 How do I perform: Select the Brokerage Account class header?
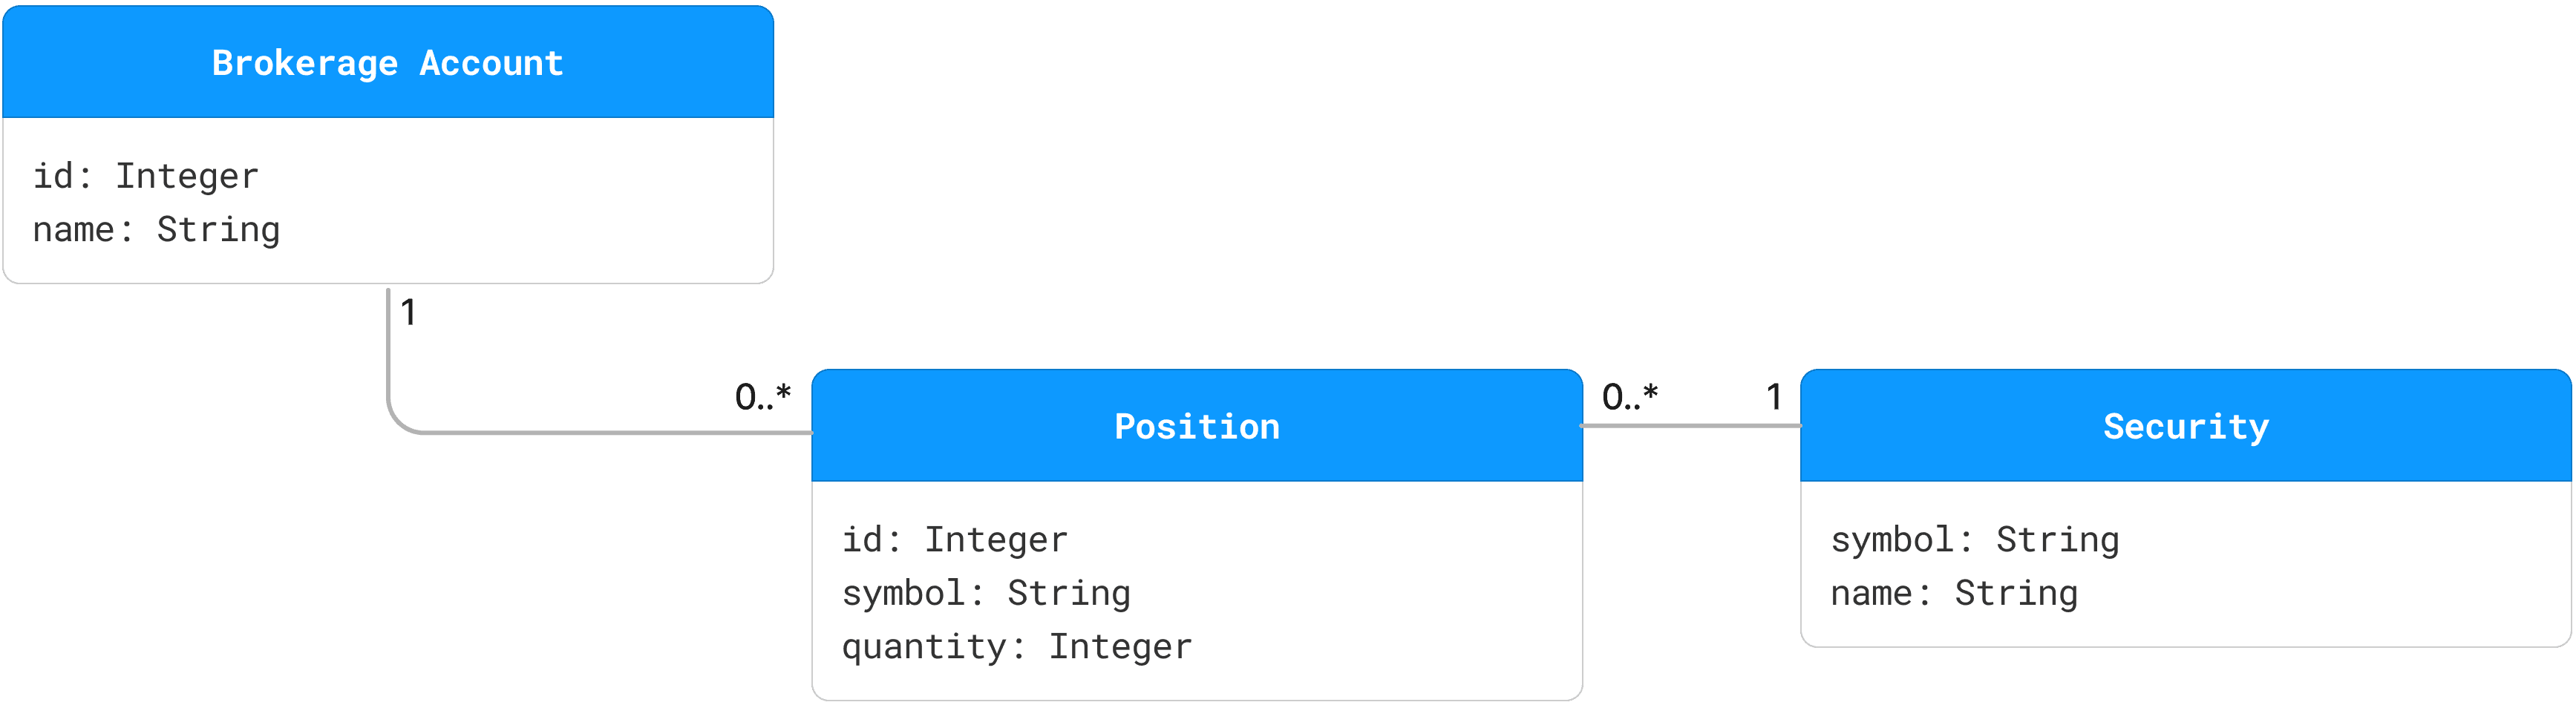pos(388,62)
